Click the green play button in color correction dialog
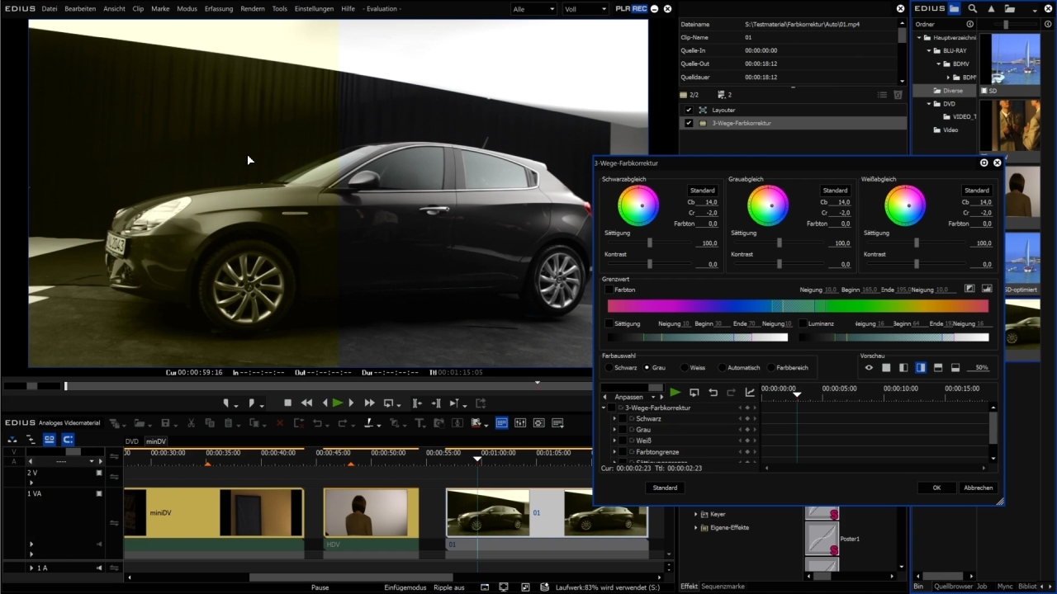Image resolution: width=1057 pixels, height=594 pixels. (x=675, y=393)
